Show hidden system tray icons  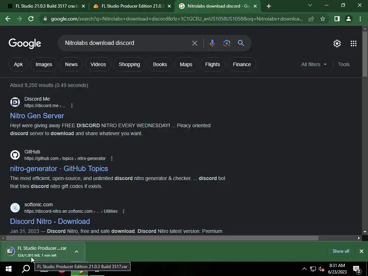click(x=304, y=269)
